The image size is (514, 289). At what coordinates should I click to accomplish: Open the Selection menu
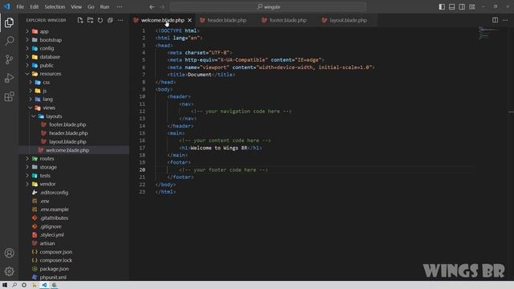[x=55, y=7]
